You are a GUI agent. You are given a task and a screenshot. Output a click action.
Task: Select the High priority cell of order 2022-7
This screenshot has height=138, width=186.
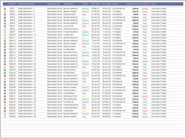(84, 26)
